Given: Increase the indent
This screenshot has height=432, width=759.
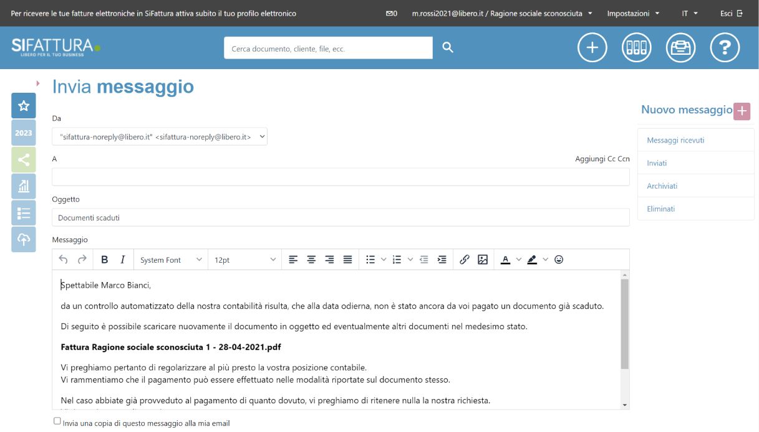Looking at the screenshot, I should pyautogui.click(x=442, y=260).
